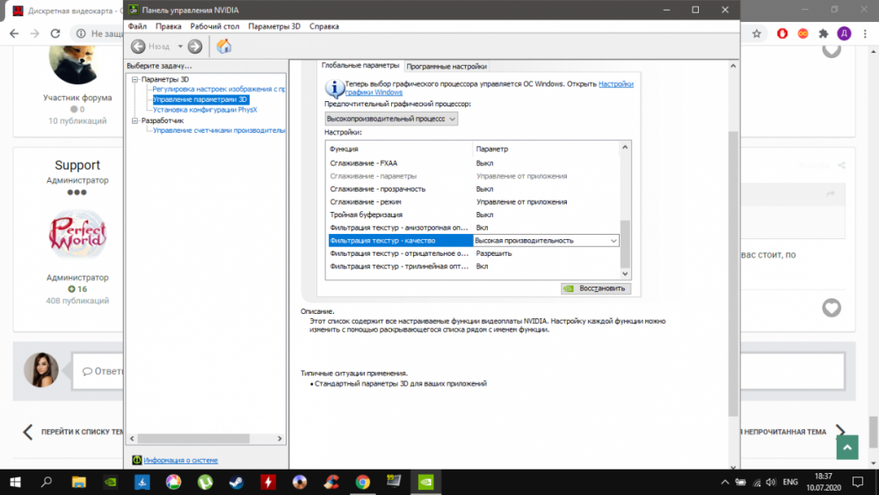Click the Восстановить button
Image resolution: width=879 pixels, height=495 pixels.
point(595,288)
